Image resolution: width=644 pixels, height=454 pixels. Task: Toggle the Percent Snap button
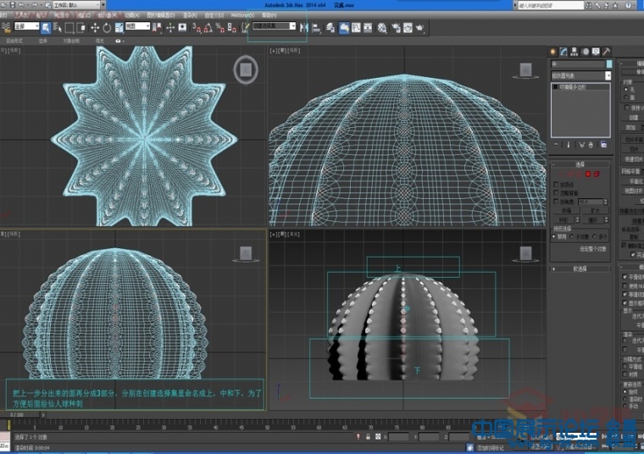(220, 28)
